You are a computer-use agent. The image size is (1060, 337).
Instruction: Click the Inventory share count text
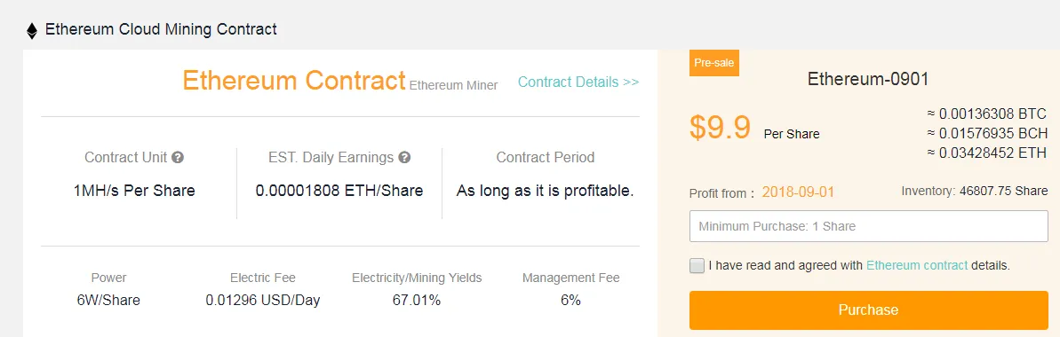click(x=974, y=192)
